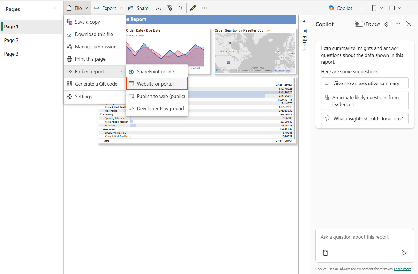
Task: Click Give me an executive summary suggestion
Action: click(x=365, y=83)
